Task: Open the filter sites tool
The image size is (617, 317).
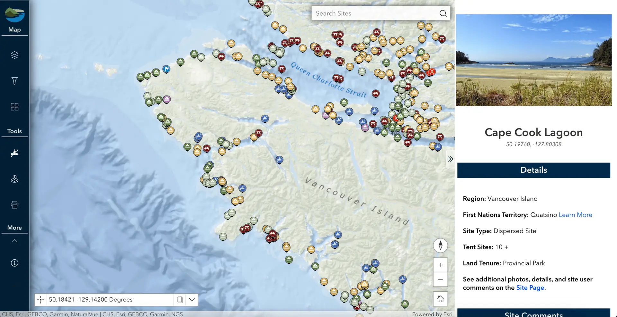Action: pos(14,81)
